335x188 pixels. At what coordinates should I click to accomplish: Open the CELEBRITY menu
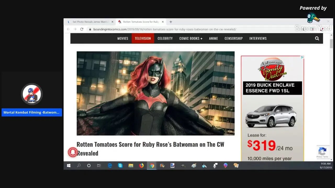click(x=165, y=38)
